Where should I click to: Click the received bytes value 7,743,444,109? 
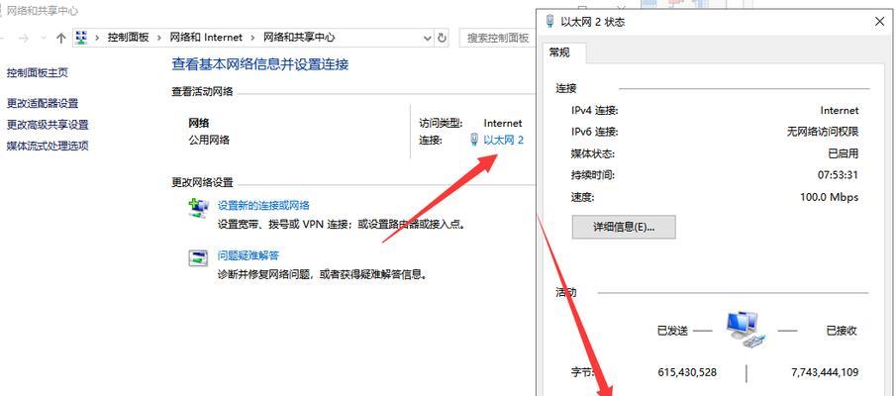(825, 372)
